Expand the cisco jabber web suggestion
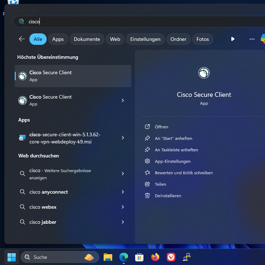Viewport: 265px width, 265px height. [123, 222]
